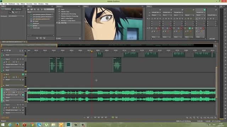The height and width of the screenshot is (127, 227).
Task: Mute Track 3 with its M button
Action: tap(18, 59)
